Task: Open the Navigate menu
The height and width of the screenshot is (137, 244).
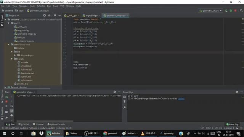Action: 23,6
